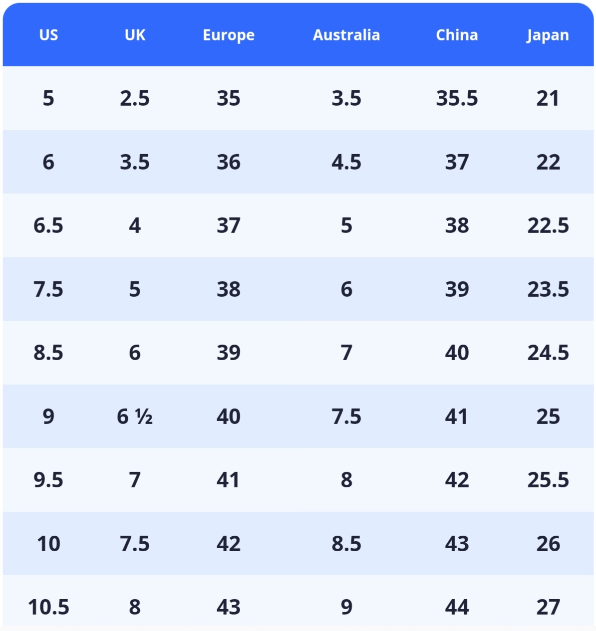The height and width of the screenshot is (631, 596).
Task: Select the Japan size 23.5 cell
Action: 548,289
